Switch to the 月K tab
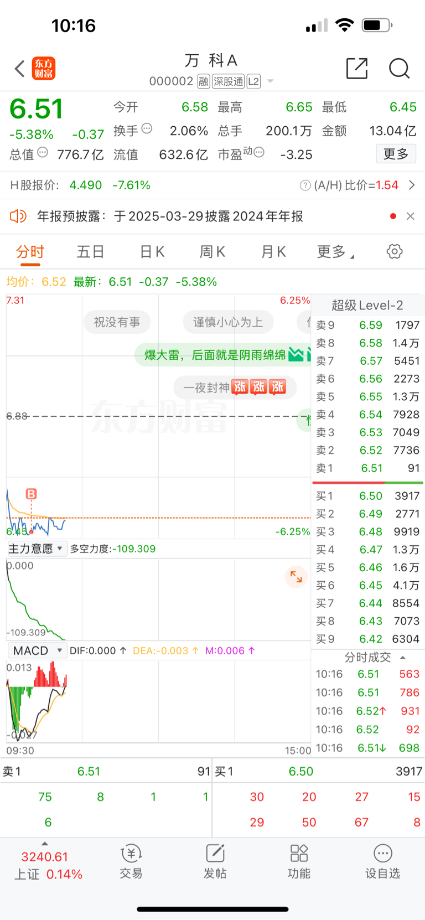Screen dimensions: 425x920 (x=273, y=252)
